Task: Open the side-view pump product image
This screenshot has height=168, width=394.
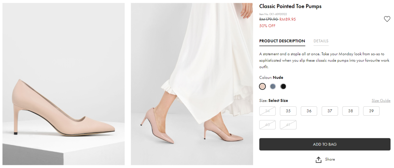Action: point(64,84)
